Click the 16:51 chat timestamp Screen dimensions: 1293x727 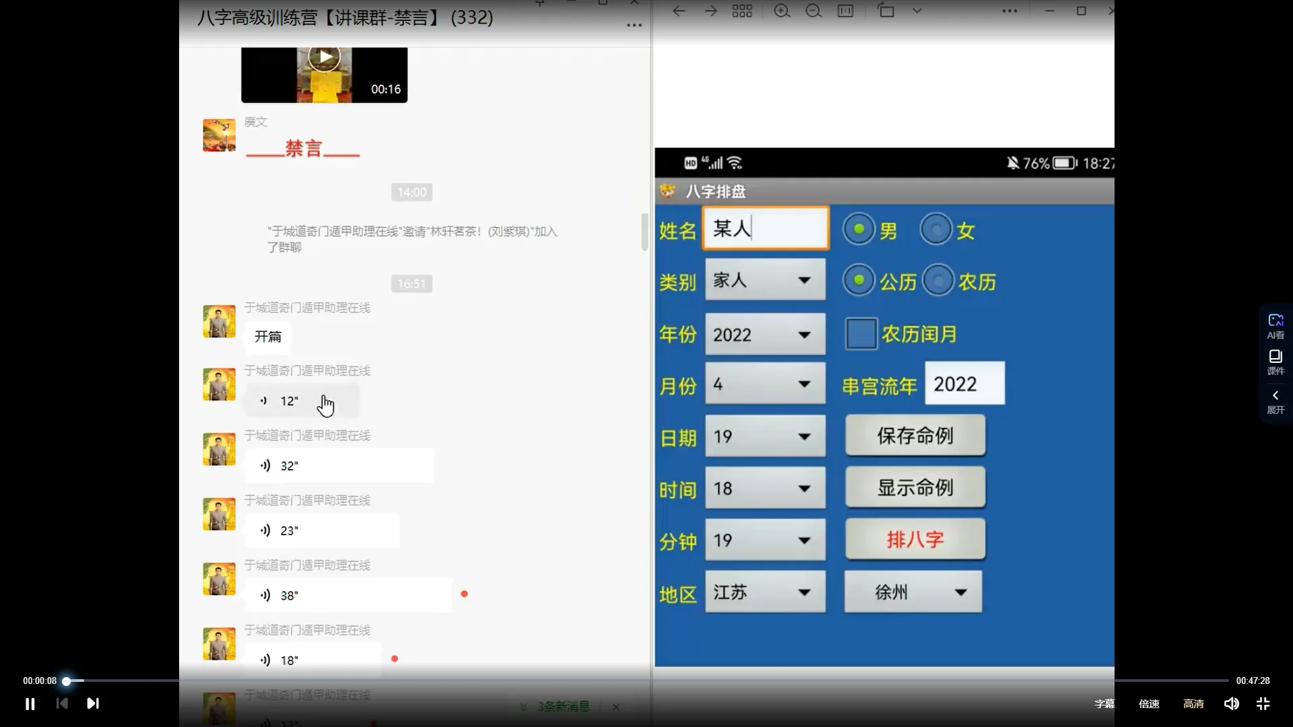pyautogui.click(x=411, y=284)
